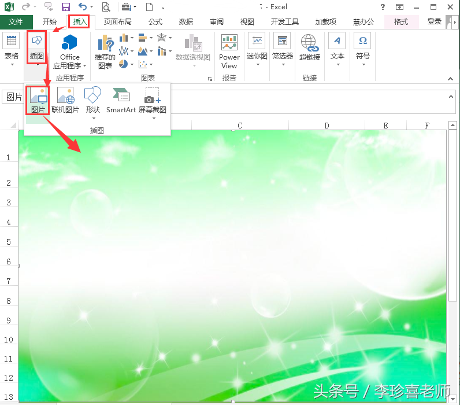The height and width of the screenshot is (405, 460).
Task: Insert a column chart icon
Action: click(x=124, y=38)
